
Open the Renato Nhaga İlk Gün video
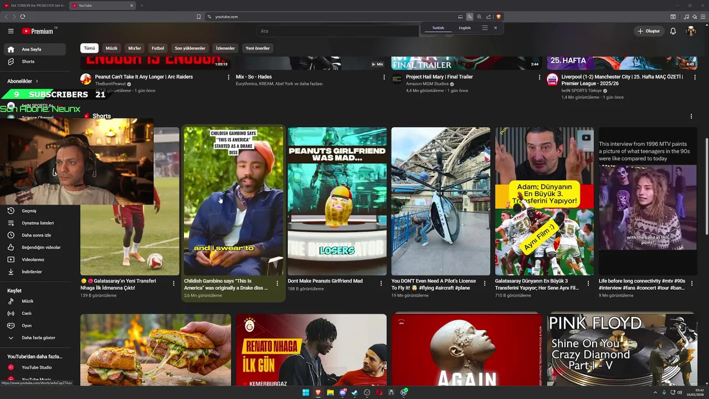click(x=311, y=350)
